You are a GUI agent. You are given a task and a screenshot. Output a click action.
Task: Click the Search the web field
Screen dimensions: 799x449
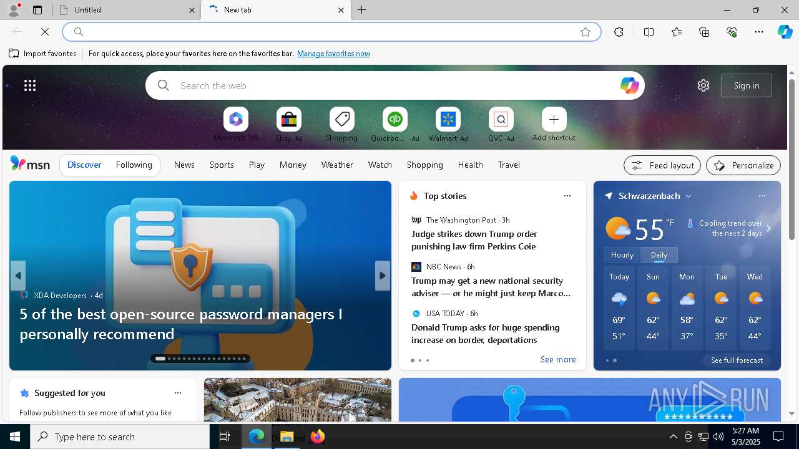point(395,85)
